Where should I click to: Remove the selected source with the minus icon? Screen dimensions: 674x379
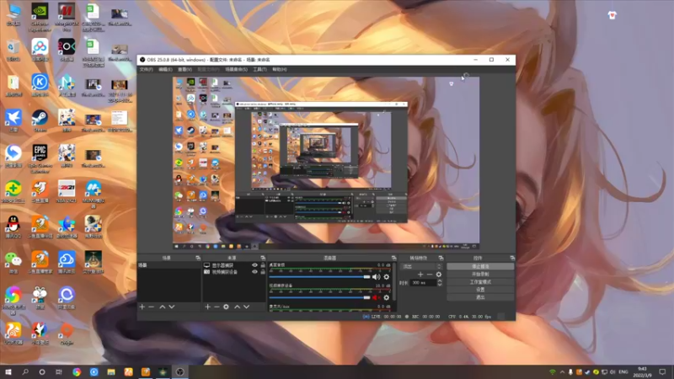pyautogui.click(x=217, y=307)
